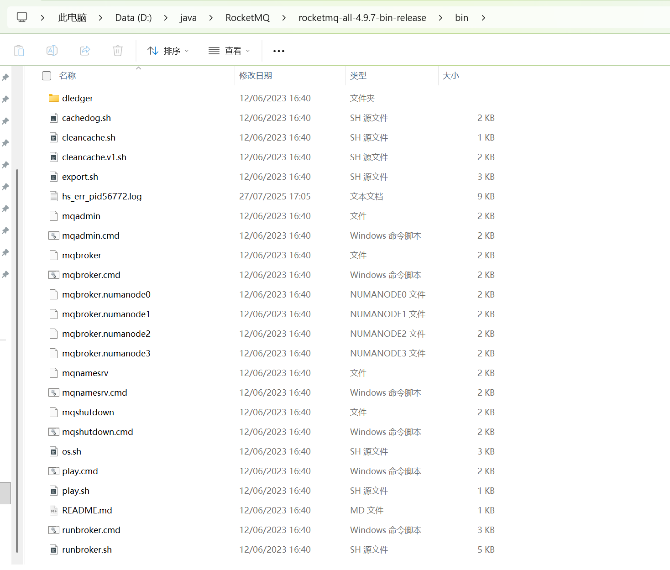670x570 pixels.
Task: Expand chevron after Data (D:) breadcrumb
Action: pos(166,18)
